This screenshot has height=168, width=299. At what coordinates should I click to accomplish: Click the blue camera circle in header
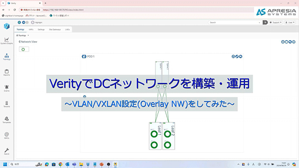24,22
